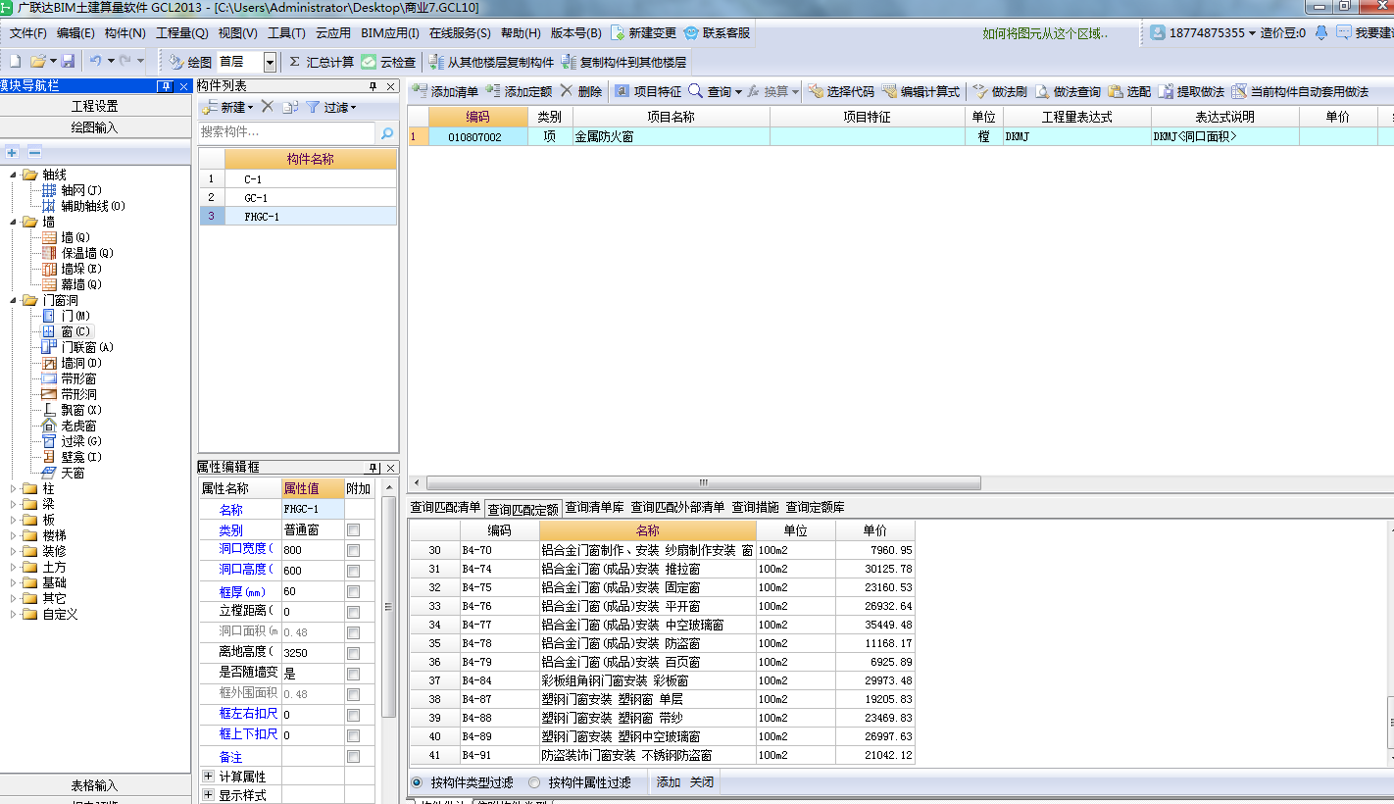Collapse the 门窗洞 tree node
The image size is (1394, 804).
14,300
